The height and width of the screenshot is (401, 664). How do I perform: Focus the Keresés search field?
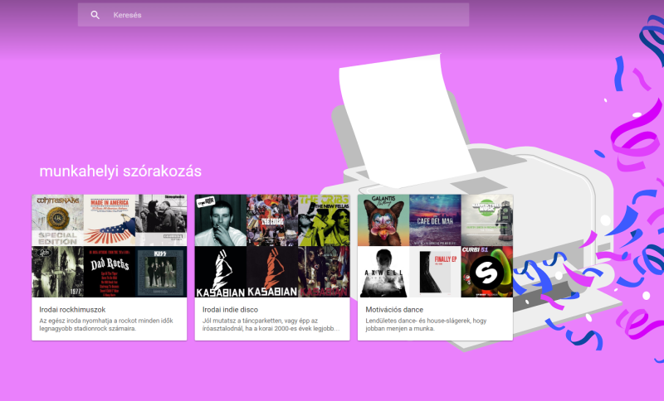273,15
